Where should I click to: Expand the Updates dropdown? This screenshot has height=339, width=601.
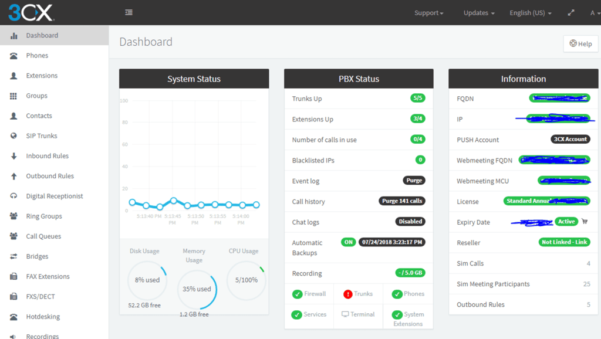(x=478, y=13)
